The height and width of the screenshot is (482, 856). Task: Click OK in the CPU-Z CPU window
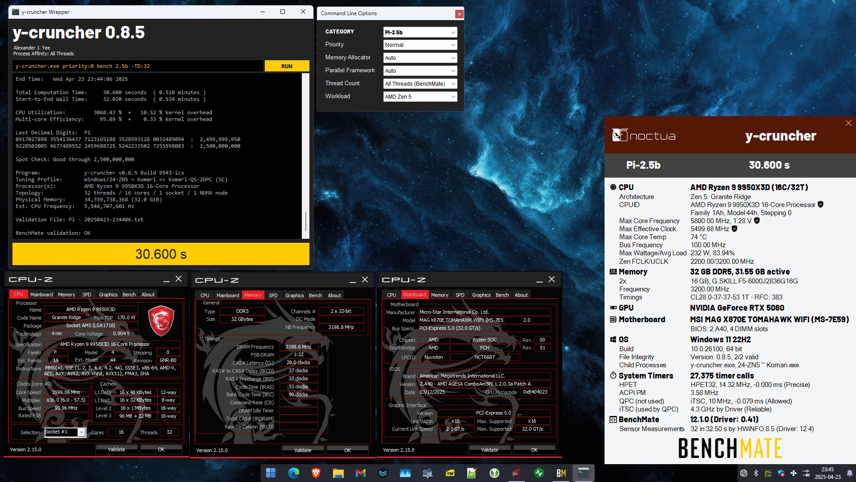coord(161,449)
